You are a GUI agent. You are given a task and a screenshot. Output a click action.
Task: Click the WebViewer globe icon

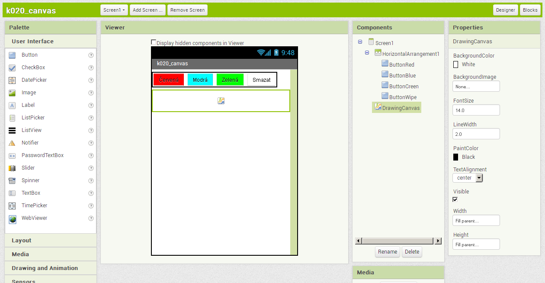click(13, 219)
